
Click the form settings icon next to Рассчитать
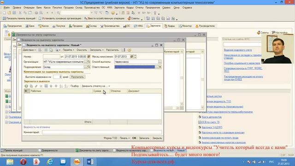point(123,50)
